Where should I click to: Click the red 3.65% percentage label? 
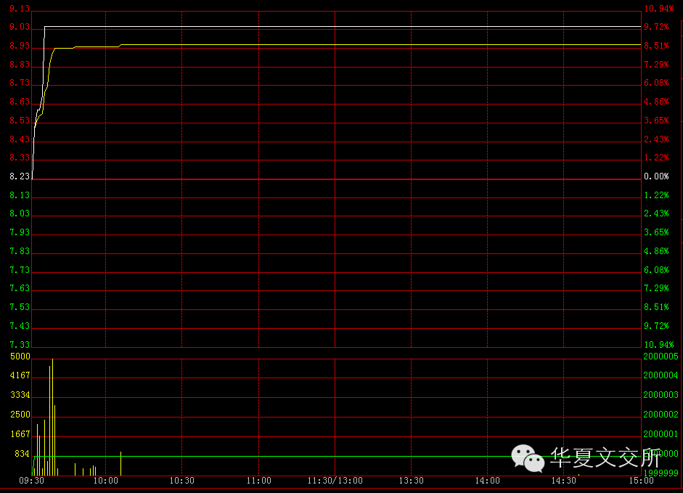pos(656,121)
